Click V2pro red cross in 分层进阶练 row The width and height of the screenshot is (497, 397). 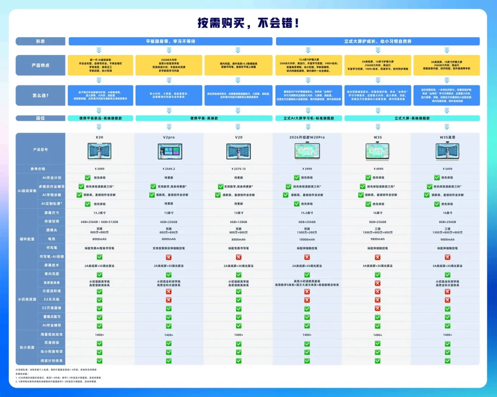(x=168, y=292)
